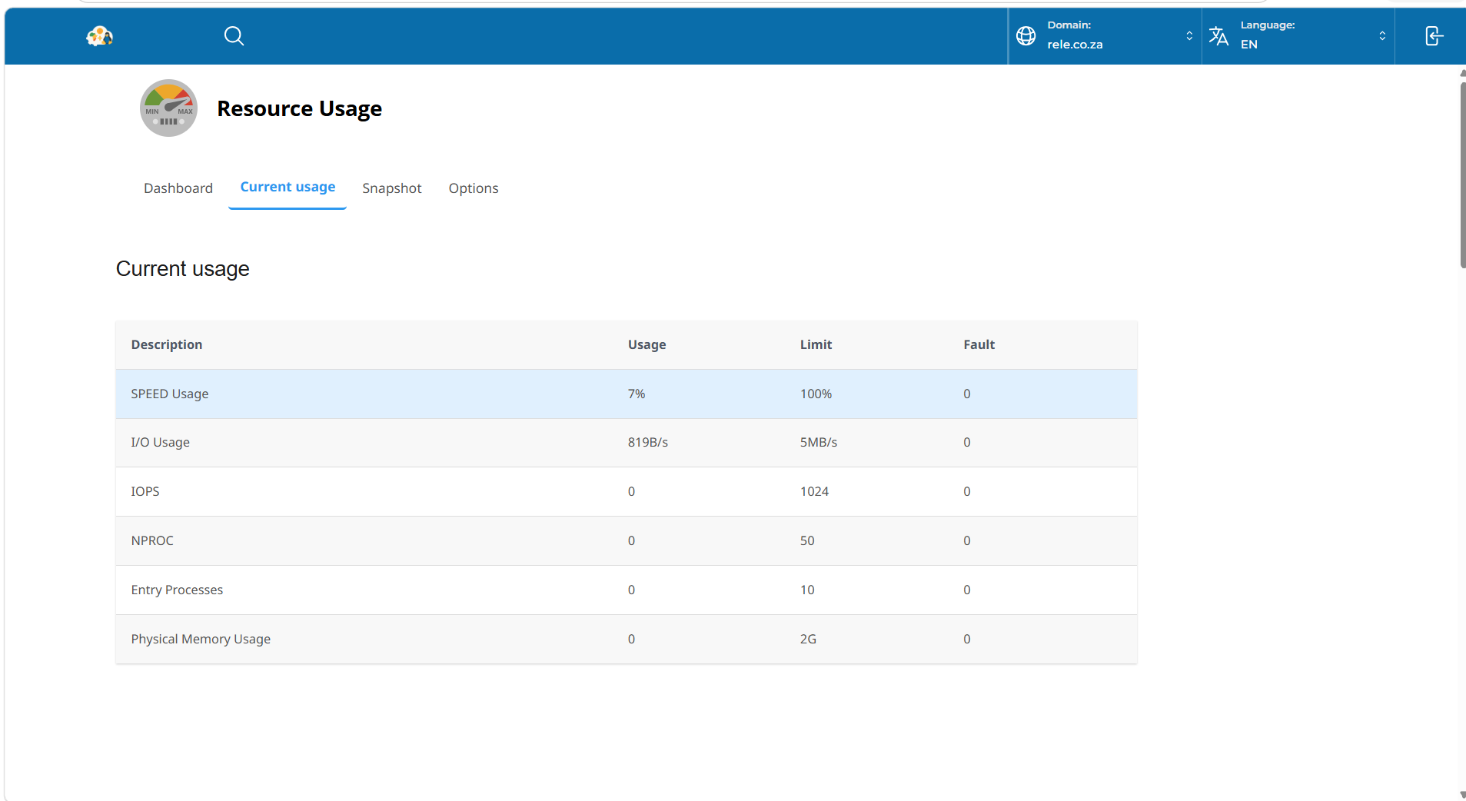This screenshot has height=801, width=1466.
Task: Click the Fault column header
Action: (x=979, y=344)
